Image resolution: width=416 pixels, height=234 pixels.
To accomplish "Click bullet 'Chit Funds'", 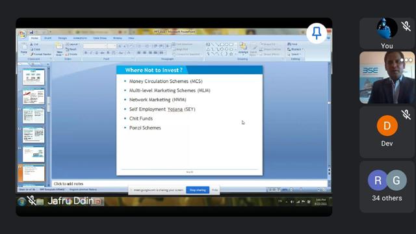I will (x=141, y=118).
